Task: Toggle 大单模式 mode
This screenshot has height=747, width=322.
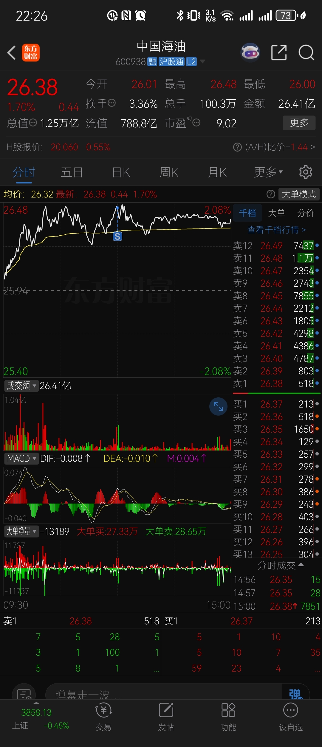Action: [299, 194]
